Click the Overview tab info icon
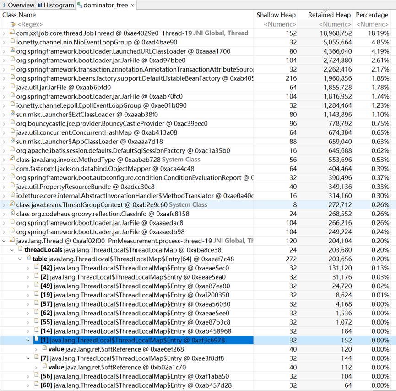396x391 pixels. pyautogui.click(x=4, y=5)
